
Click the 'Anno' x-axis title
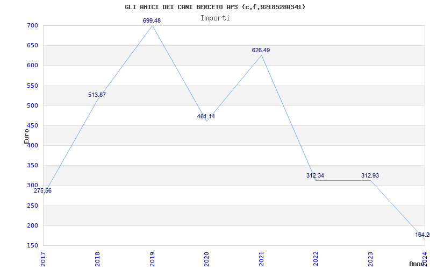pos(416,264)
